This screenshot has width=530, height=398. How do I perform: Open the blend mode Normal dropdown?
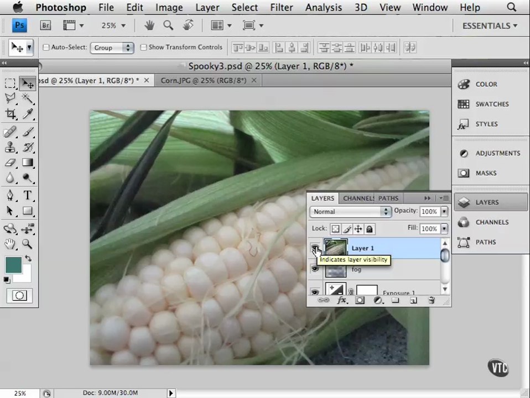pos(350,212)
